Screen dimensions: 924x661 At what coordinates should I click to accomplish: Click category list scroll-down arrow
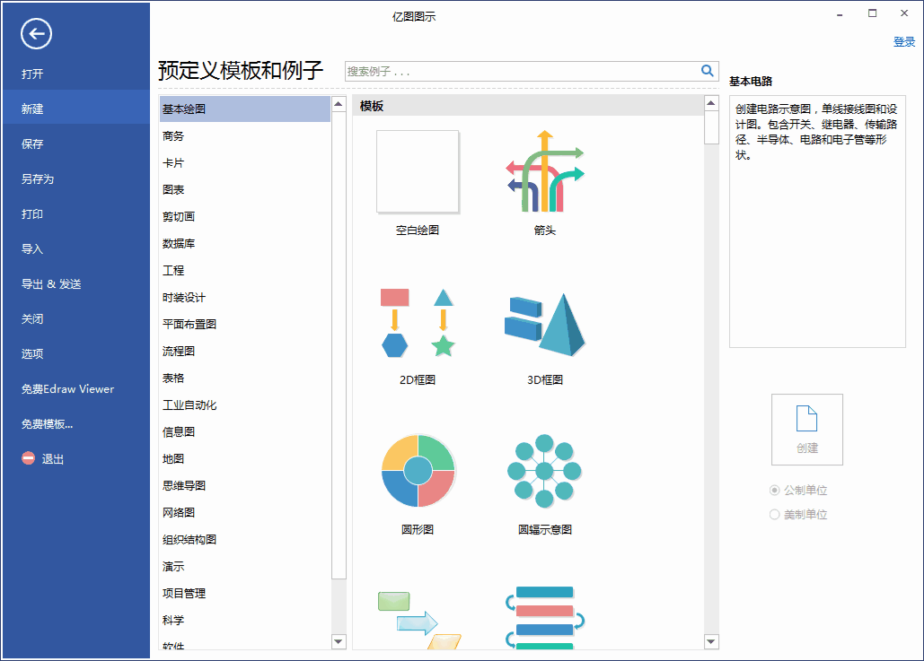pos(339,641)
